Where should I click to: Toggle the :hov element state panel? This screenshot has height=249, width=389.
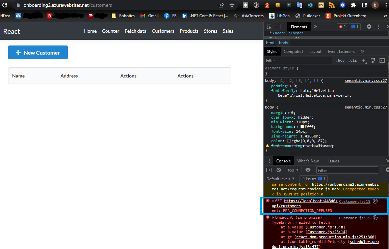pos(340,60)
